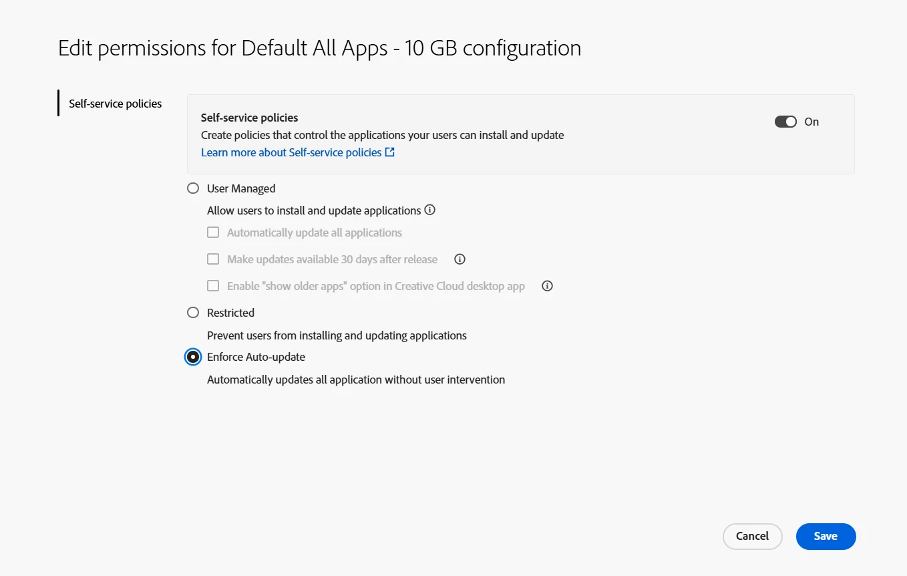The width and height of the screenshot is (907, 576).
Task: Save the permission changes
Action: [826, 536]
